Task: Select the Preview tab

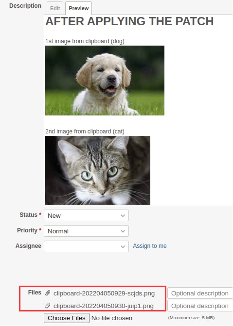Action: click(x=79, y=8)
